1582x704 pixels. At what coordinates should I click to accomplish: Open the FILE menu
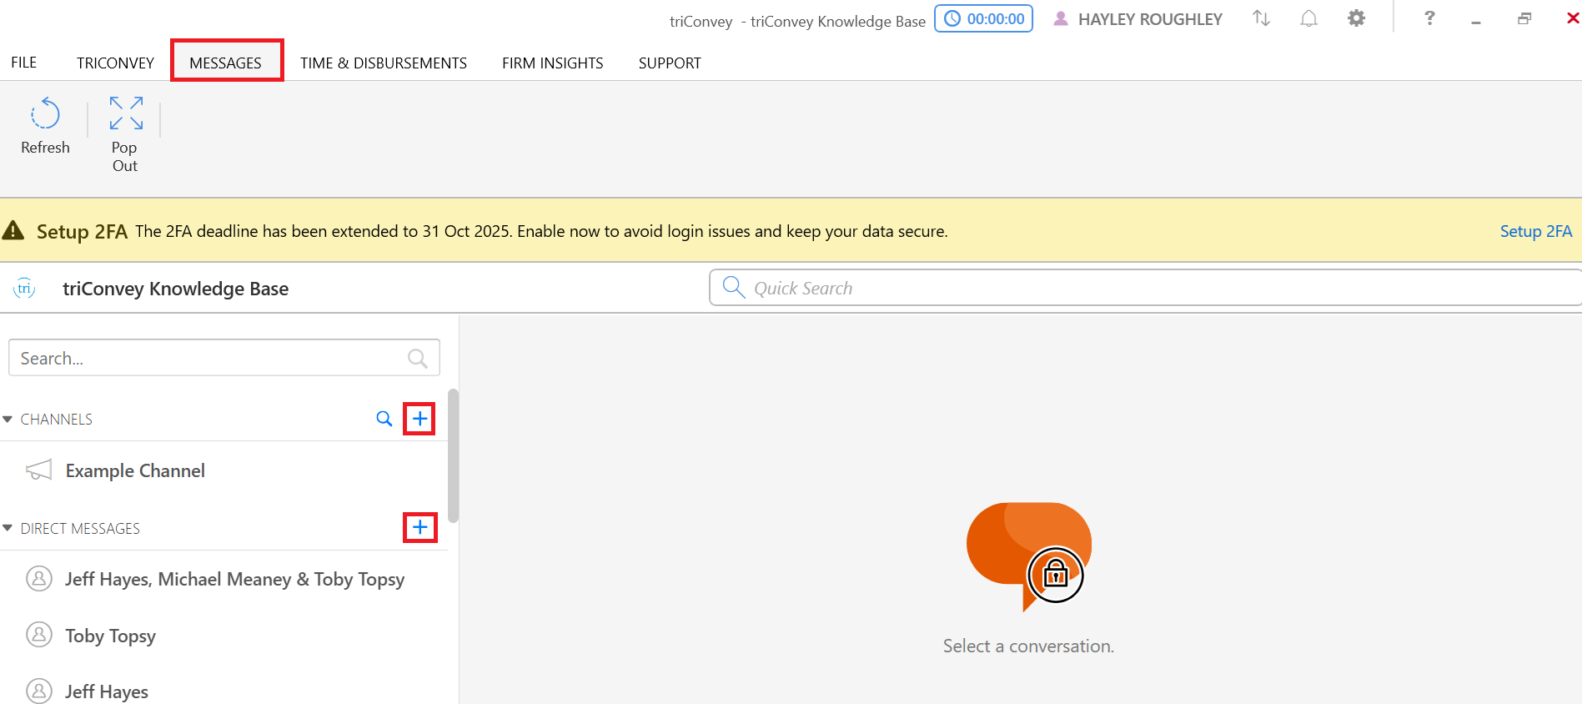[24, 63]
